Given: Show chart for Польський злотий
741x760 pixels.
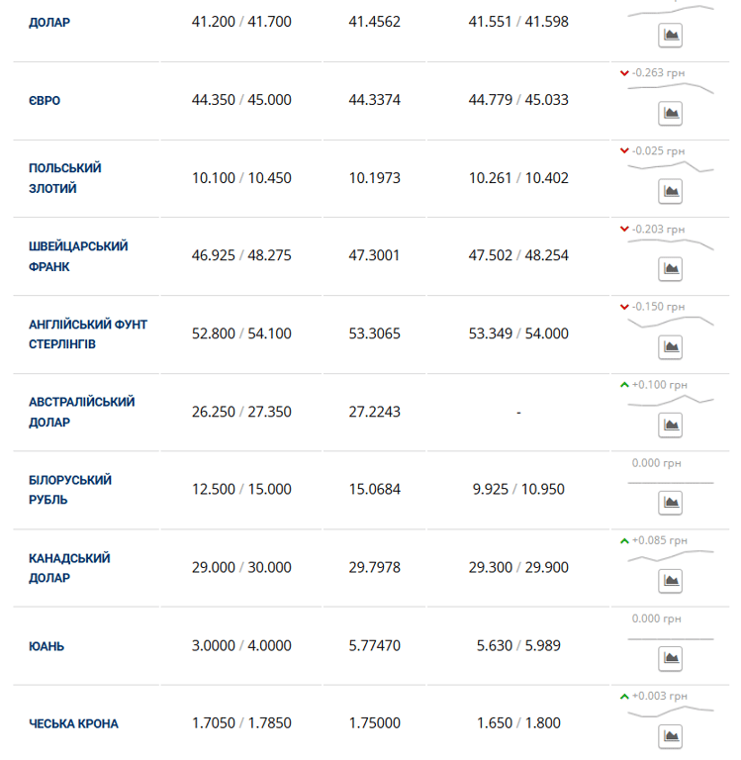Looking at the screenshot, I should point(671,191).
